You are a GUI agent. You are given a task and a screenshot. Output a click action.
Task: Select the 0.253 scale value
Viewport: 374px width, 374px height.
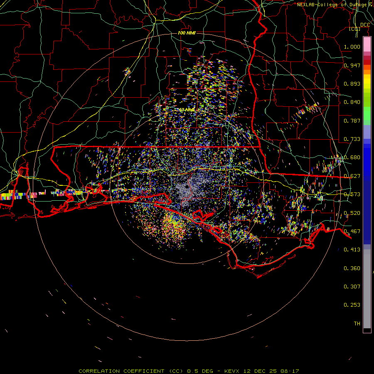[352, 305]
